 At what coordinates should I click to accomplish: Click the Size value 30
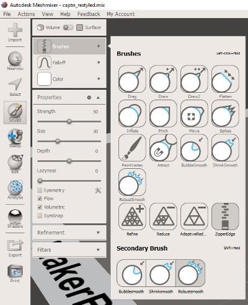click(95, 131)
